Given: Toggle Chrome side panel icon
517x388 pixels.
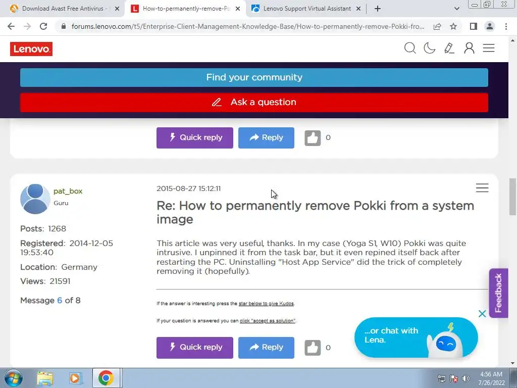Looking at the screenshot, I should [474, 26].
